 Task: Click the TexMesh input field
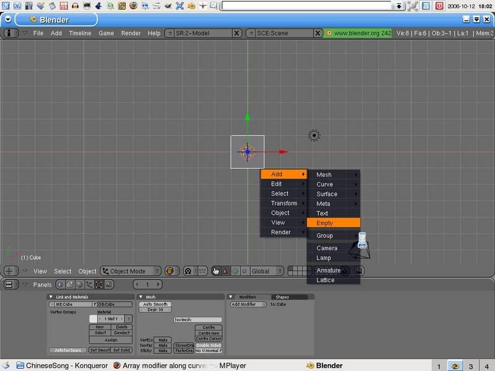(x=197, y=320)
